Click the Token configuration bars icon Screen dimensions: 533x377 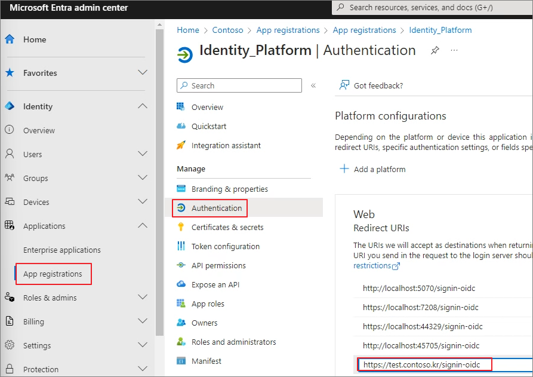(181, 246)
